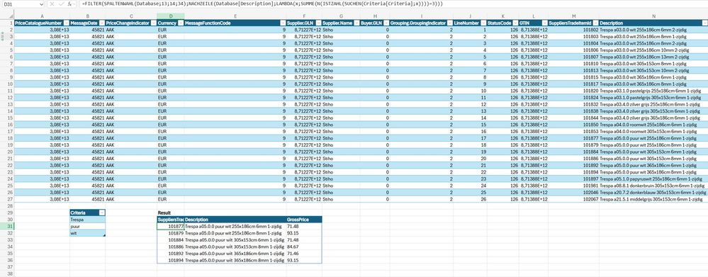The height and width of the screenshot is (277, 708).
Task: Click the result Description header in row 30
Action: tap(235, 219)
